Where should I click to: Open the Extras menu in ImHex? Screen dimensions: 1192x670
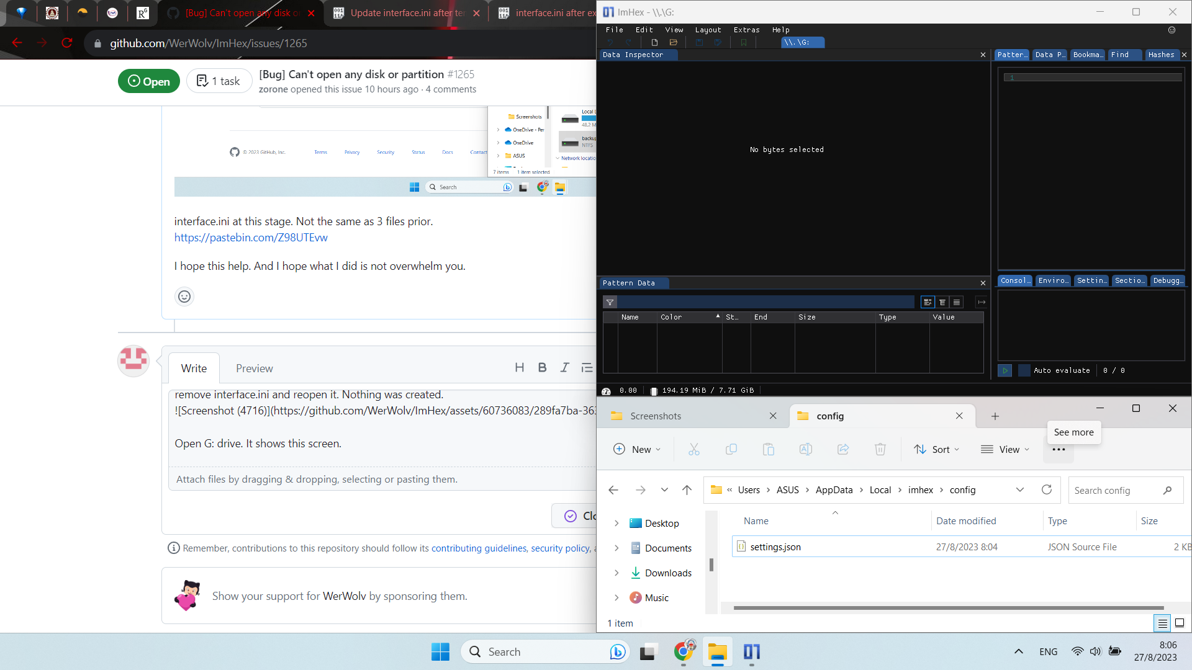pyautogui.click(x=746, y=29)
